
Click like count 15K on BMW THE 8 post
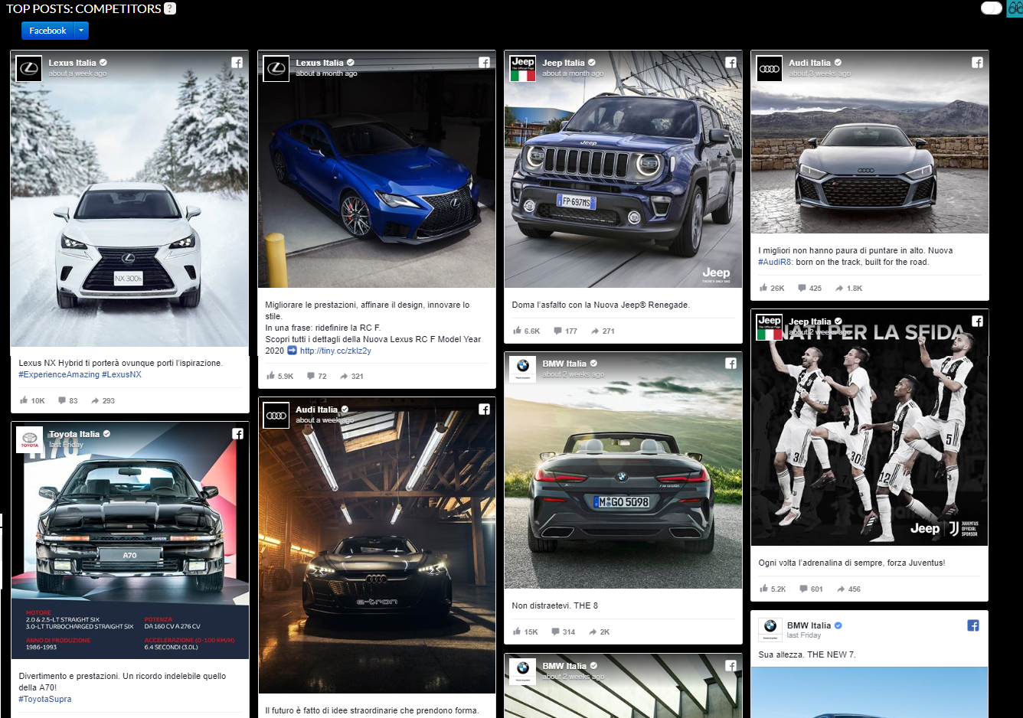click(x=531, y=632)
